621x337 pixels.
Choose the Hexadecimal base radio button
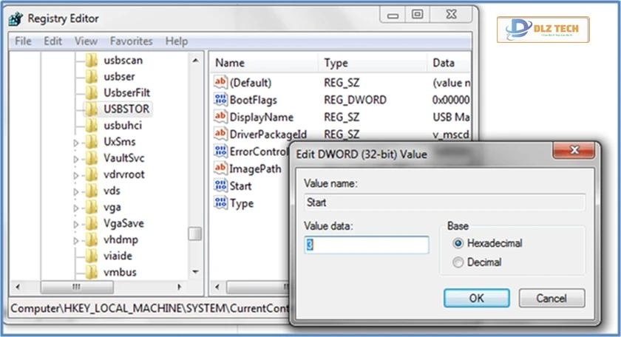coord(458,243)
